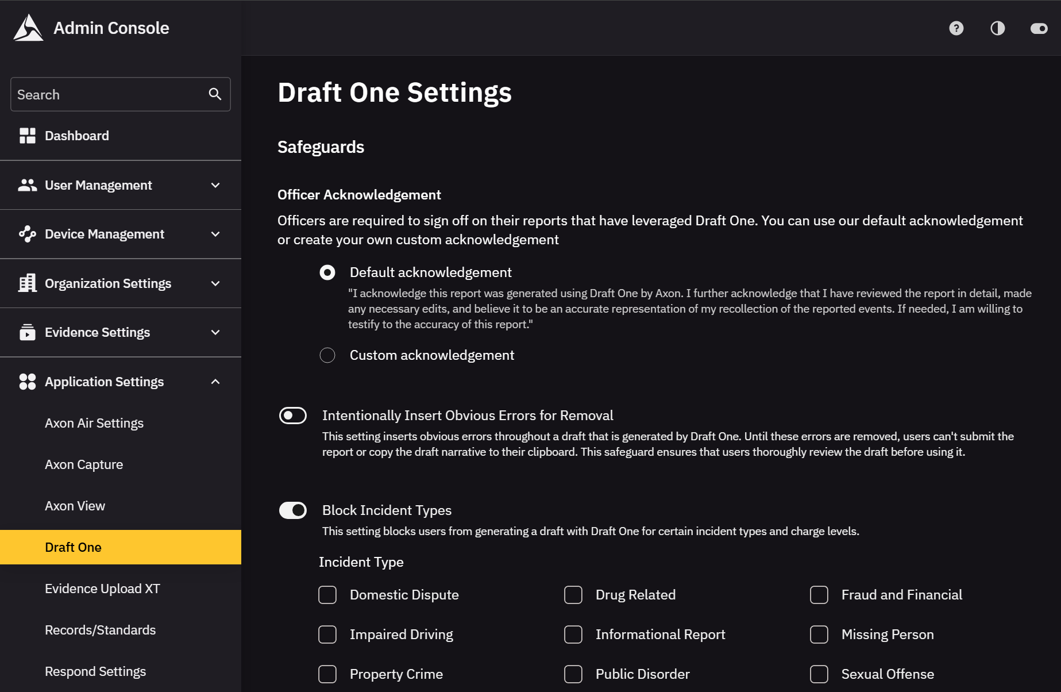
Task: Check the Domestic Dispute checkbox
Action: (327, 595)
